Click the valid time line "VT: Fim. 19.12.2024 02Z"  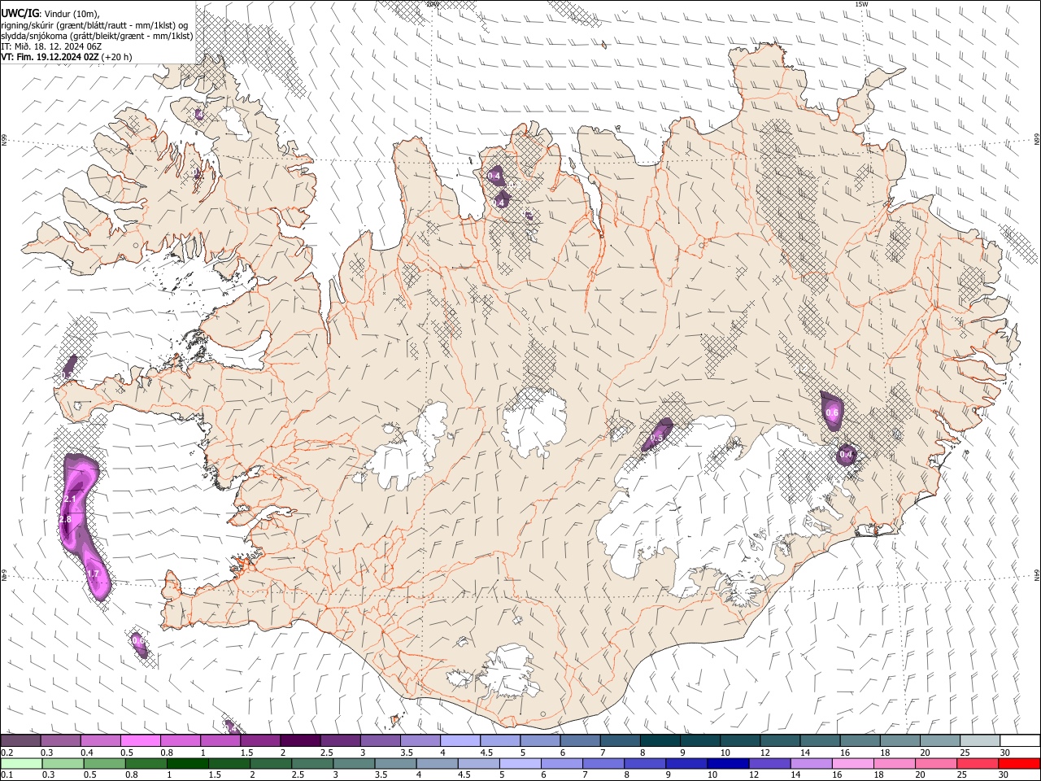[49, 57]
